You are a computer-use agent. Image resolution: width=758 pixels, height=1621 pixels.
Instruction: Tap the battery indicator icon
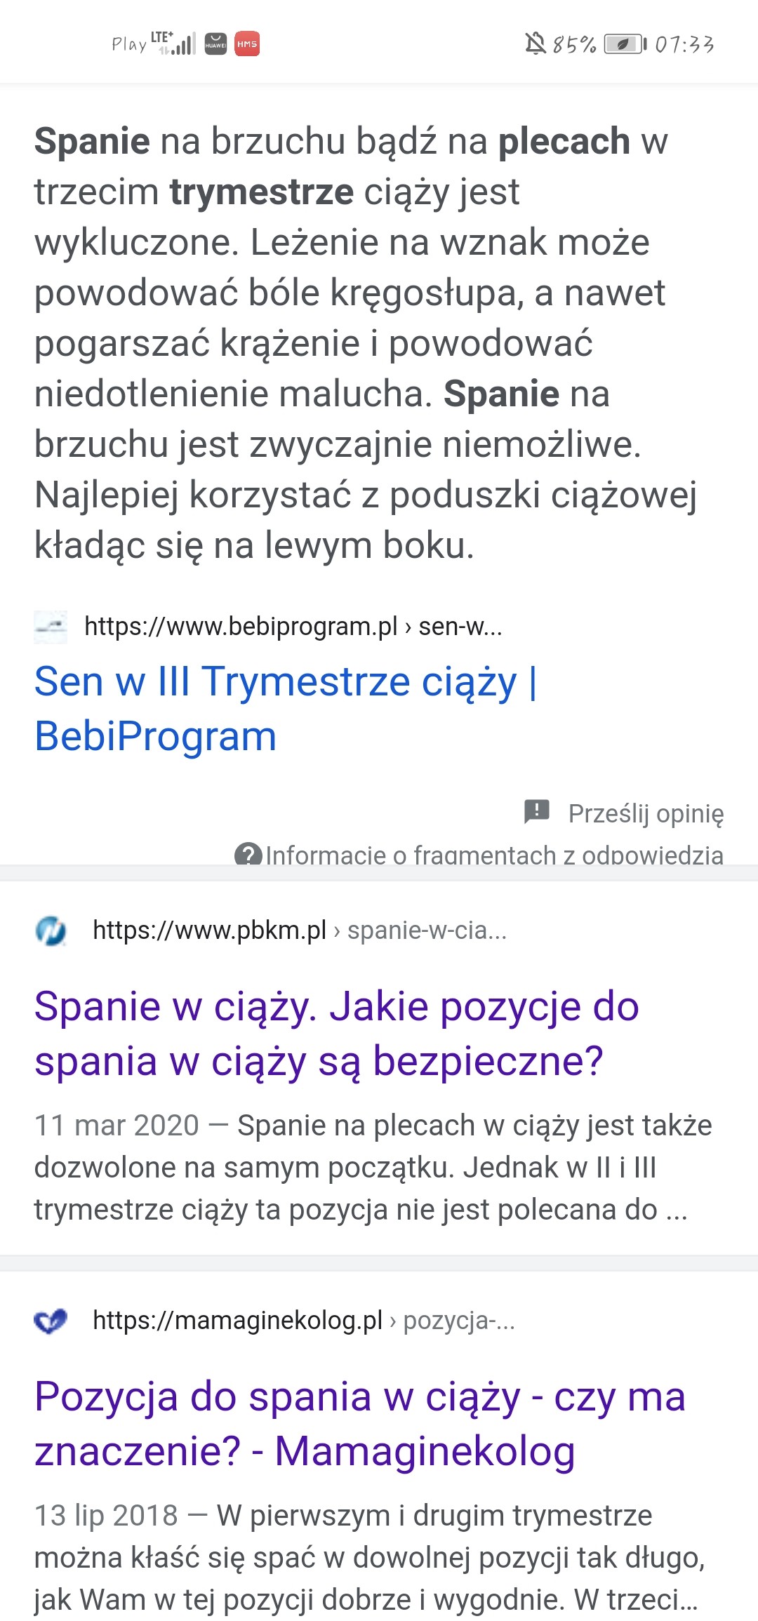625,44
